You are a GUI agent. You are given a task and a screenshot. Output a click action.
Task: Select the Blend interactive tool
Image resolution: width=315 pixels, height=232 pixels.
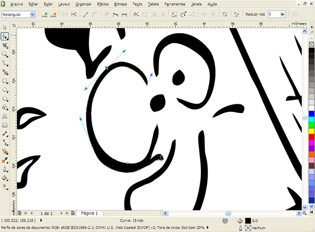point(5,151)
